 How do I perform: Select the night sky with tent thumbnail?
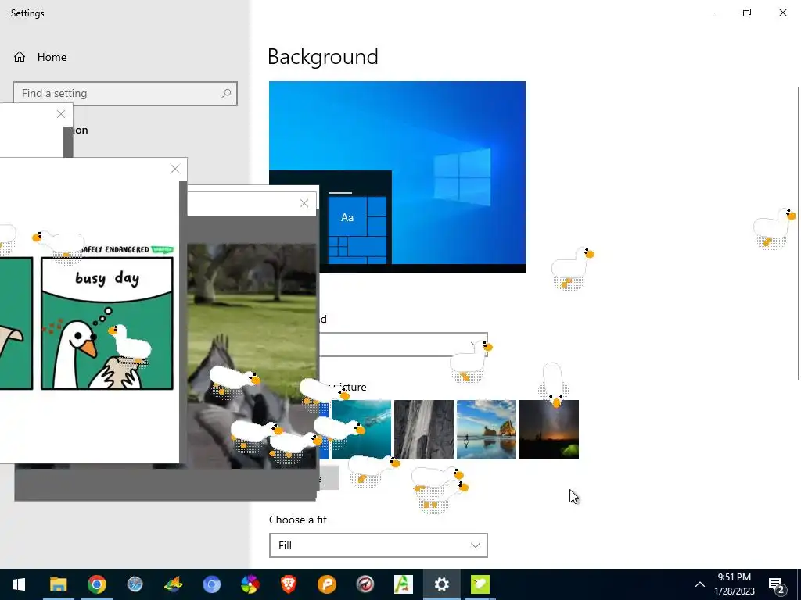(x=549, y=430)
